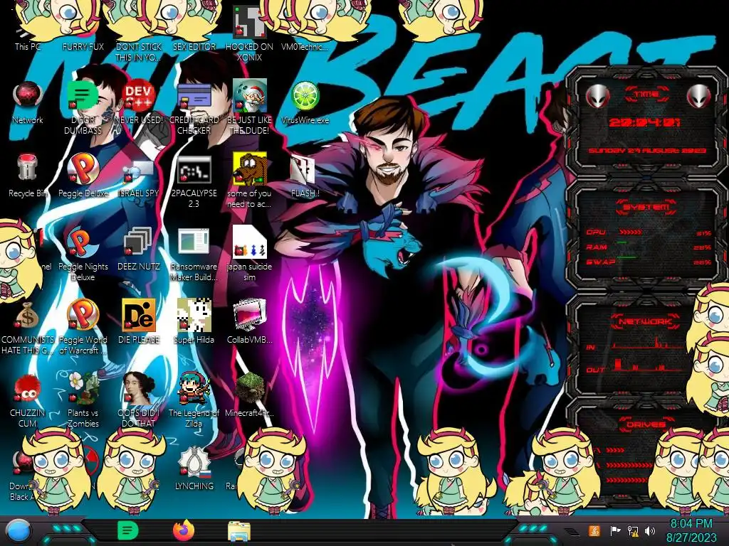The width and height of the screenshot is (729, 546).
Task: Open Ransomware Maker Build shortcut
Action: point(194,242)
